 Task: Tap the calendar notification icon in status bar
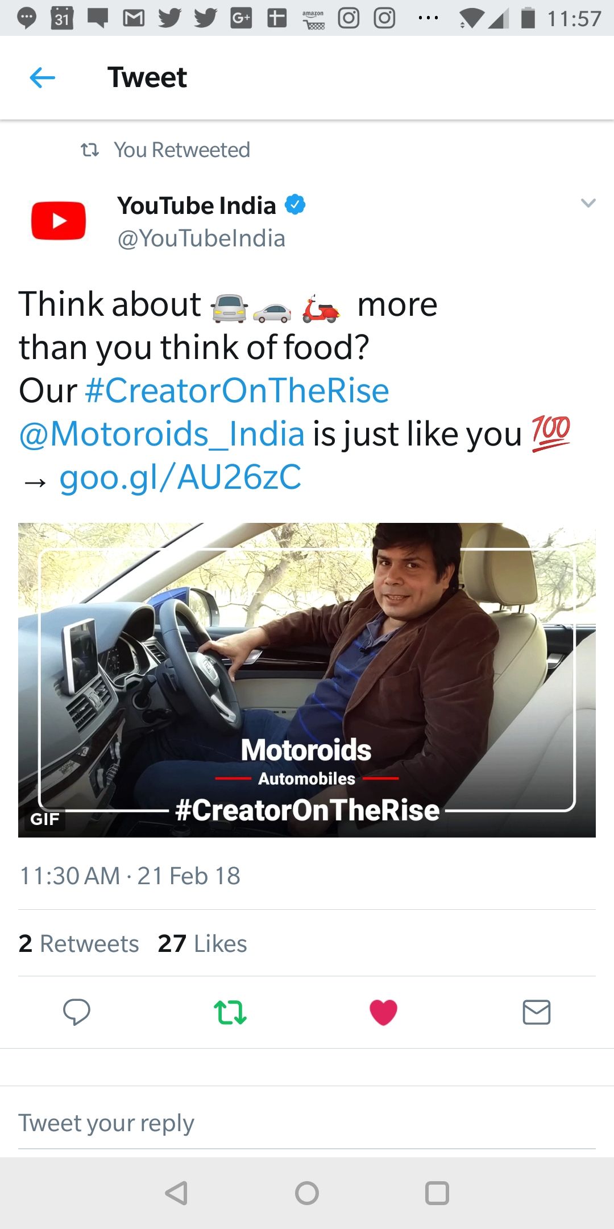[62, 18]
